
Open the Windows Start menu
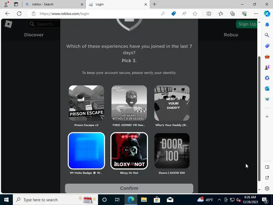coord(6,200)
